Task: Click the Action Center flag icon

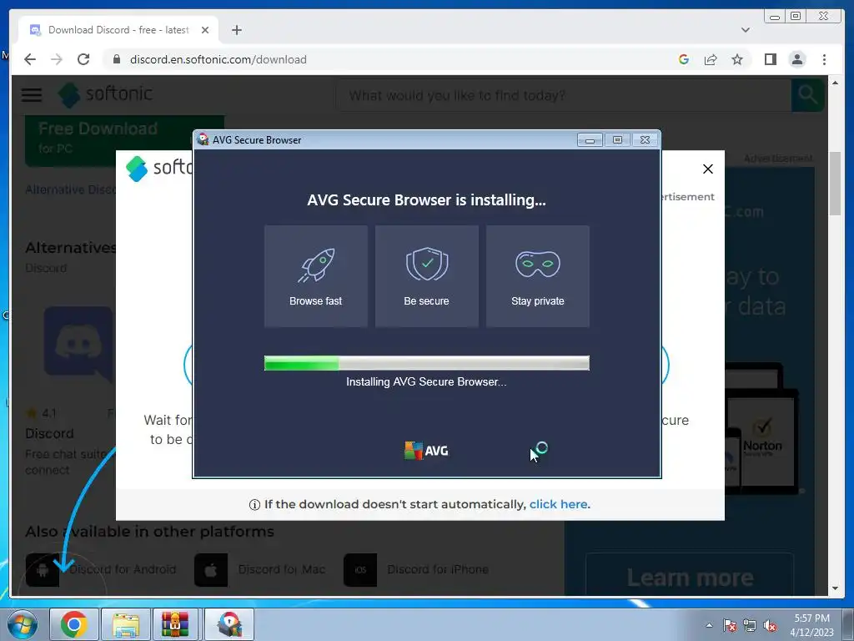Action: pos(730,625)
